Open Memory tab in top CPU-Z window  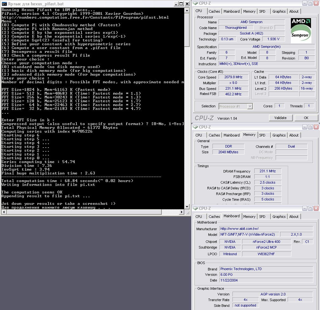coord(249,11)
